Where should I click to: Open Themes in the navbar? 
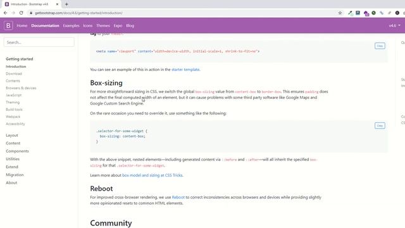(x=103, y=25)
